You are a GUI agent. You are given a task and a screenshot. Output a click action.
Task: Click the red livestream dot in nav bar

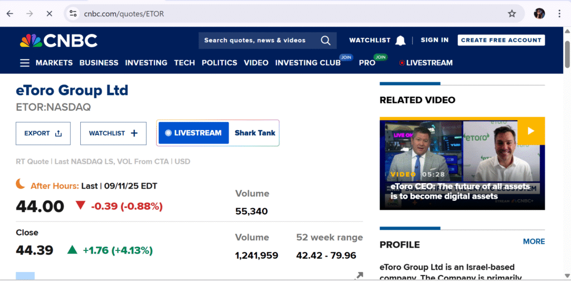[x=401, y=63]
